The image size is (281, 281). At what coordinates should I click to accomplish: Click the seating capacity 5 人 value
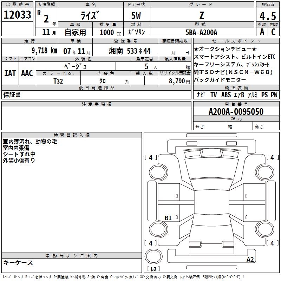tap(151, 67)
